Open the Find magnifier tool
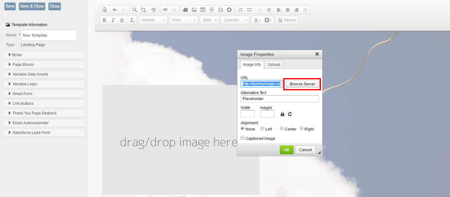 (x=134, y=10)
